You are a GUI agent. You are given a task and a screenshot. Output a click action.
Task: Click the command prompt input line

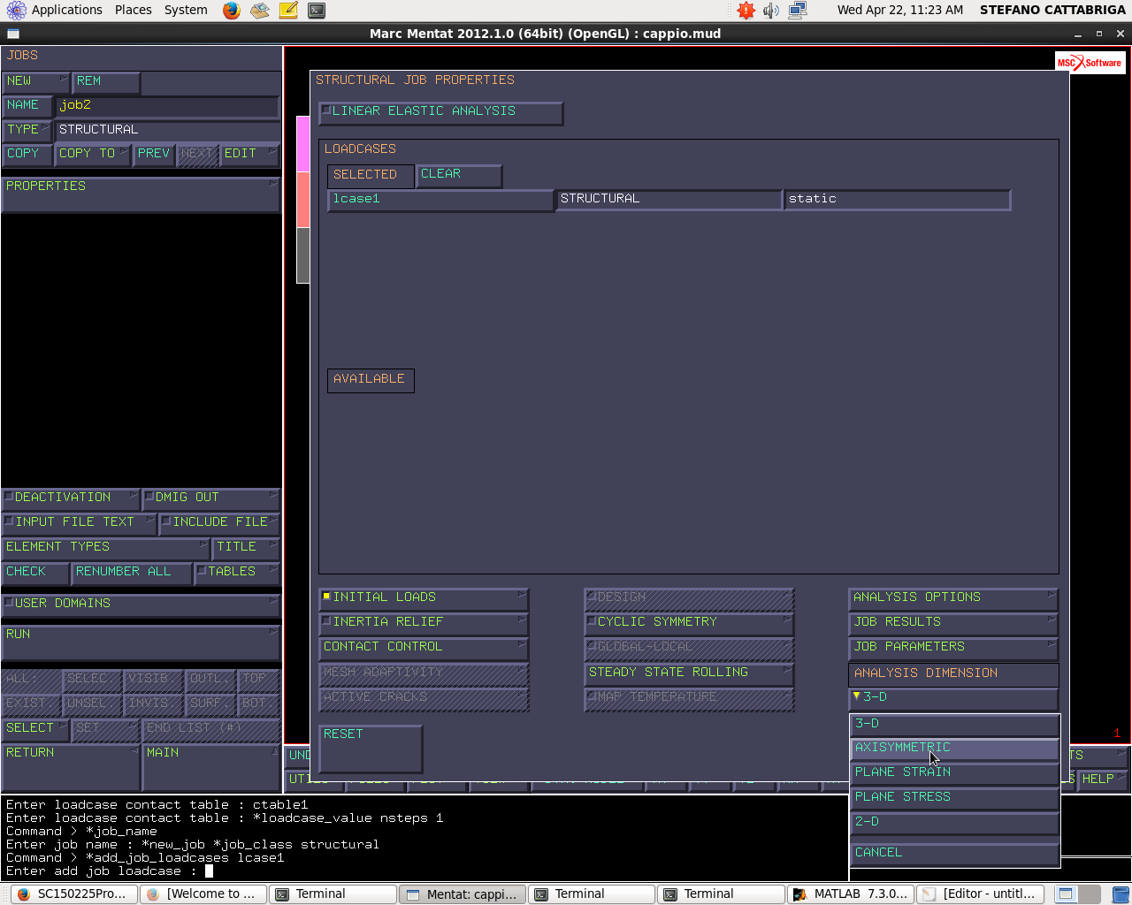click(424, 871)
